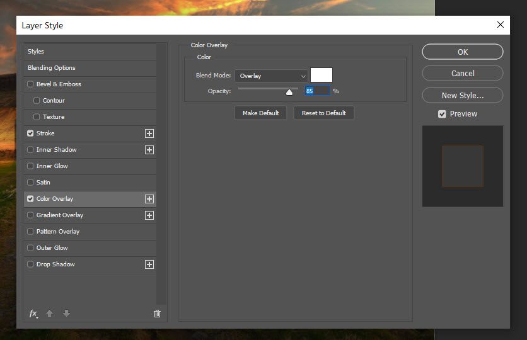The image size is (527, 340).
Task: Enable the Bevel & Emboss checkbox
Action: point(30,84)
